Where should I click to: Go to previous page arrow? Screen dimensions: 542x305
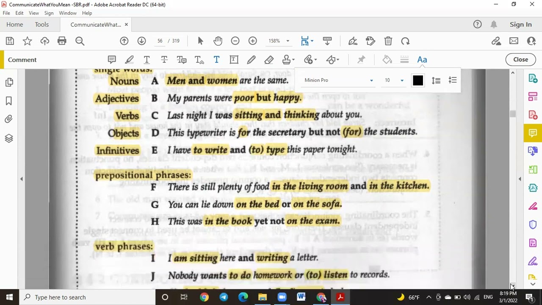[124, 41]
